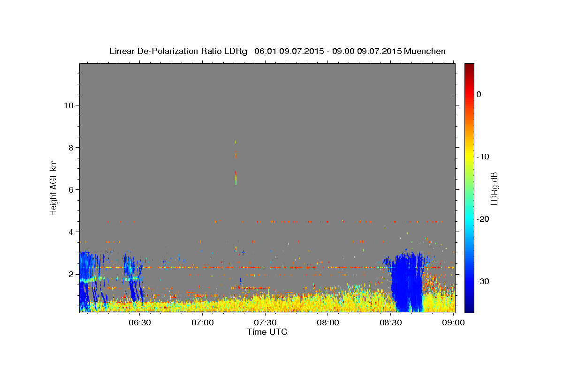Click the '08:00' time axis label
This screenshot has height=375, width=563.
point(328,322)
